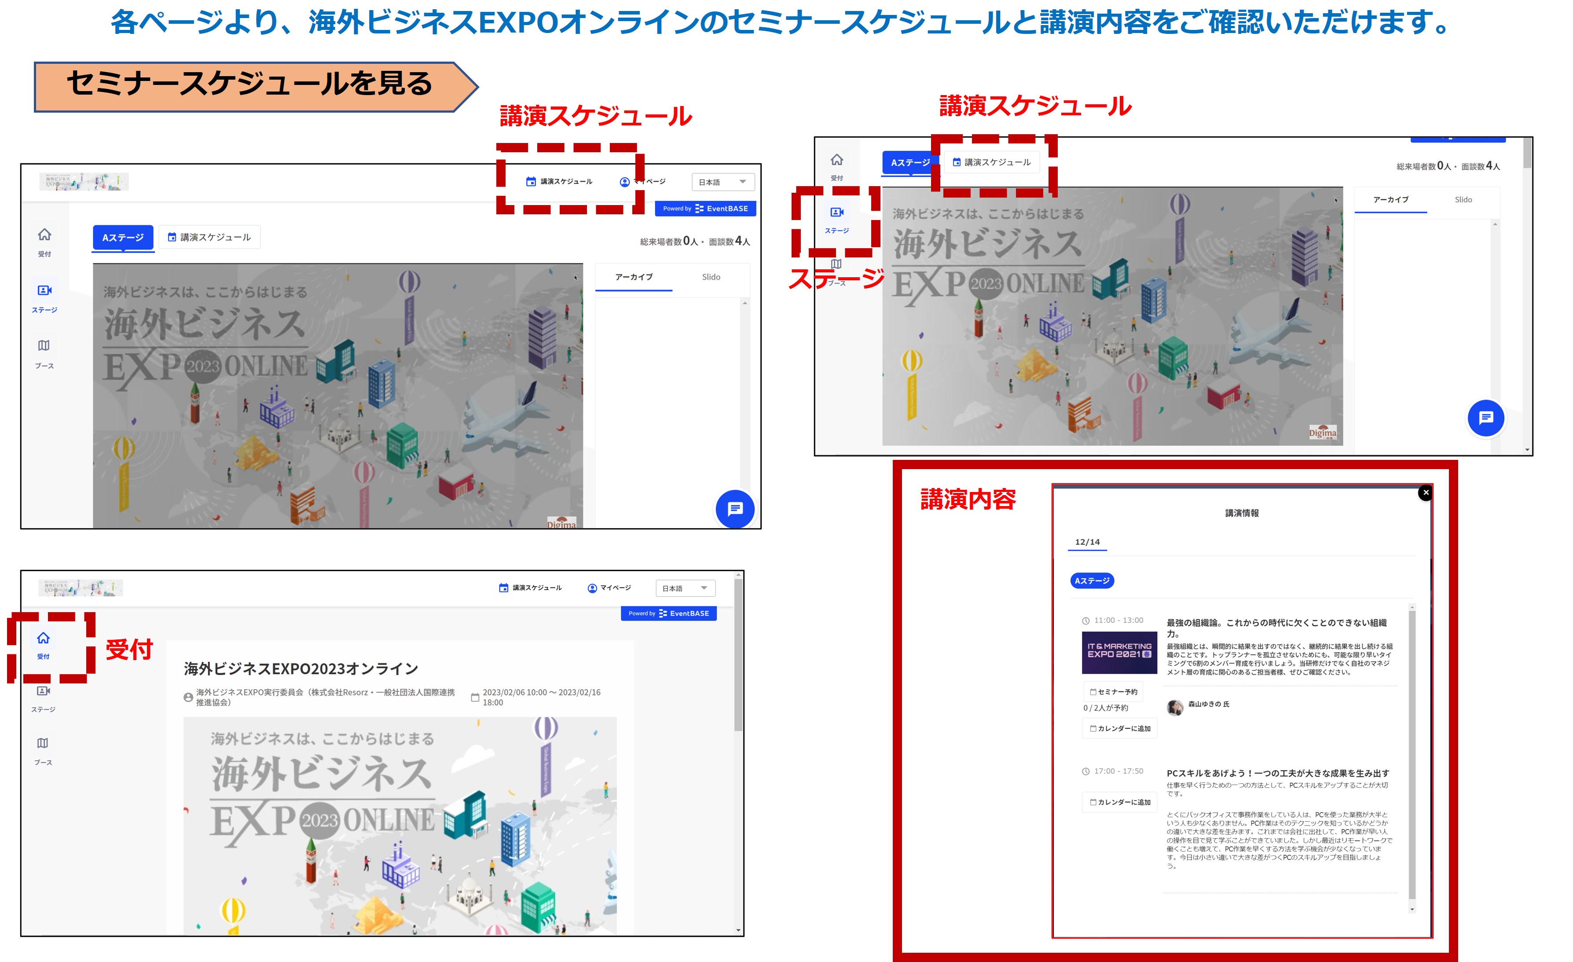Click stage video image in upper-right screenshot
Image resolution: width=1573 pixels, height=962 pixels.
1112,316
